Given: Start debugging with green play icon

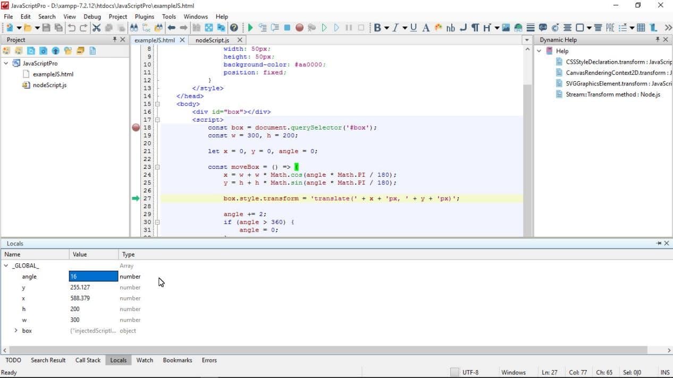Looking at the screenshot, I should [x=250, y=28].
